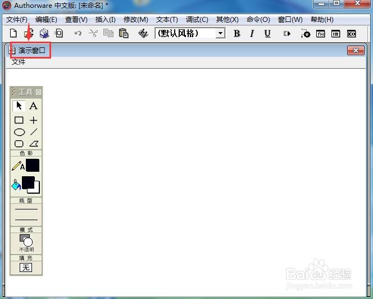Viewport: 373px width, 299px height.
Task: Select the text A tool
Action: point(33,106)
